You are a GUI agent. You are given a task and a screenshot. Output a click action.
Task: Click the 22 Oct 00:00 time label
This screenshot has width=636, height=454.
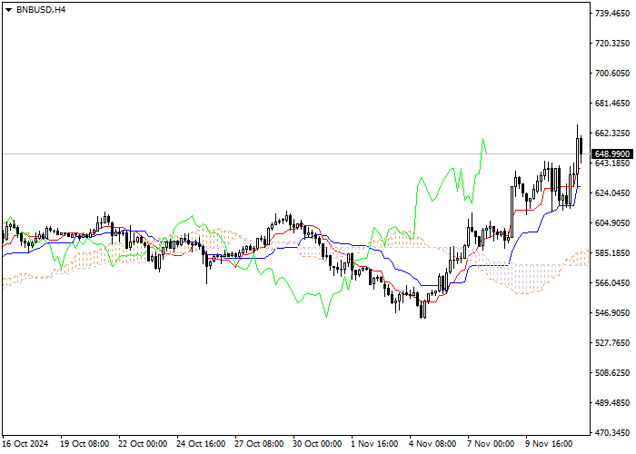tap(143, 443)
